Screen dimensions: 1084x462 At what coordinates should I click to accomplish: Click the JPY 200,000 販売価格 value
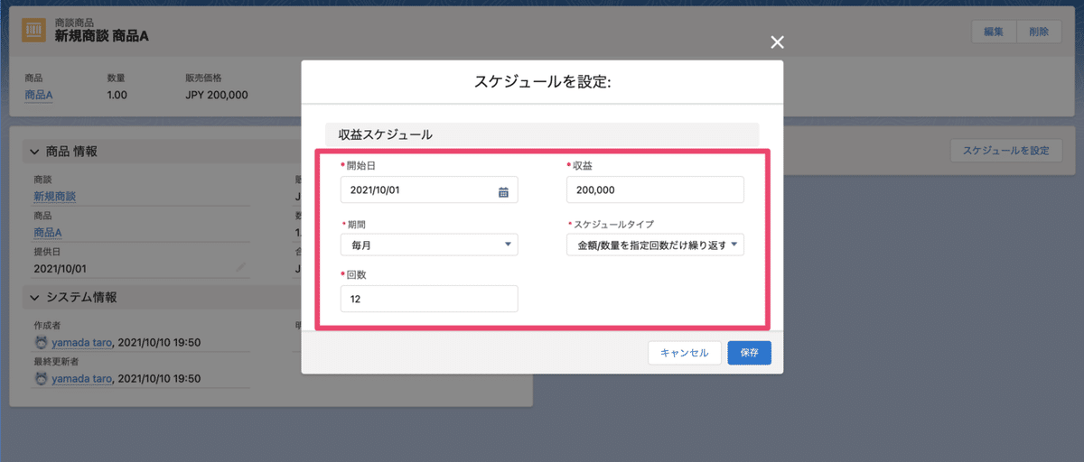coord(217,95)
